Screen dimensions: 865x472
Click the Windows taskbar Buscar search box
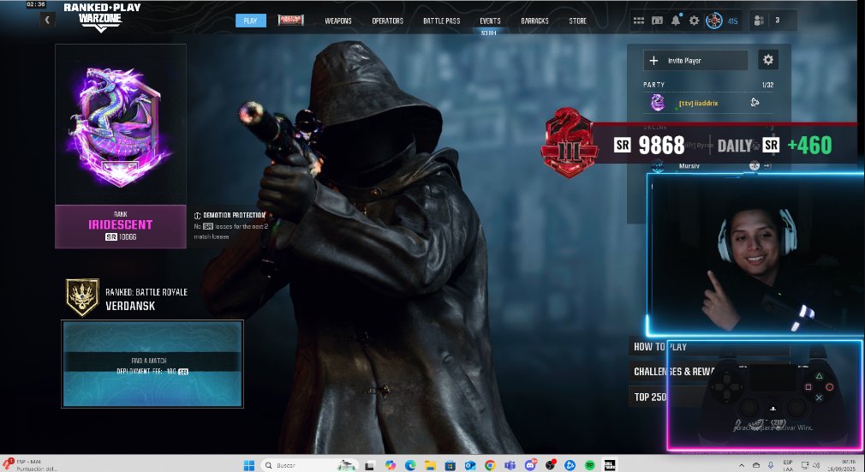coord(310,465)
